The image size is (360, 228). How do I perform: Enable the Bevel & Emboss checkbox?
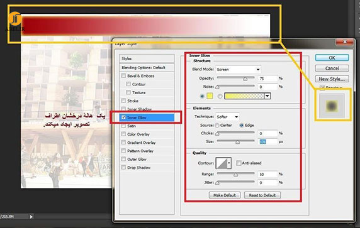point(123,75)
